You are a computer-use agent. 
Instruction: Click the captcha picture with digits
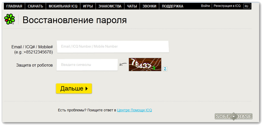coord(145,65)
